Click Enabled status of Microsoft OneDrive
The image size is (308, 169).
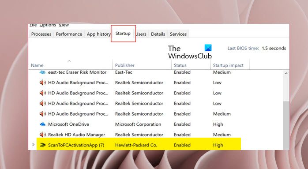[x=182, y=124]
